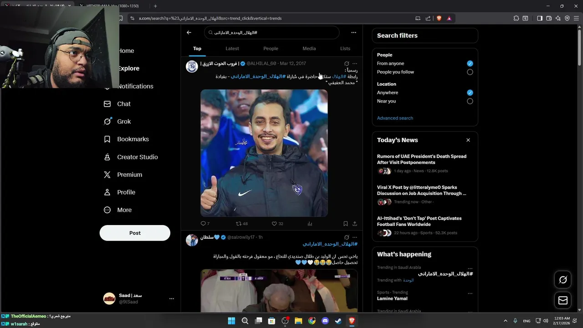Go back using the arrow above the Top tab
The width and height of the screenshot is (583, 328).
[189, 32]
